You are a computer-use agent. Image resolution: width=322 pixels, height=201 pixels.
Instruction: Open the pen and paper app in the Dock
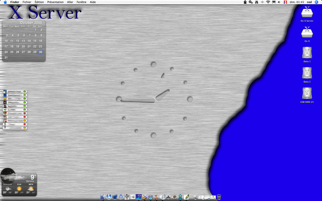[186, 197]
